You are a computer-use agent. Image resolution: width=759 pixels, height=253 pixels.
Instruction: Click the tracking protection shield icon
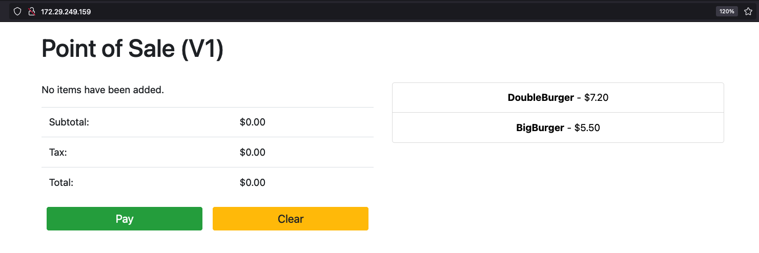[x=17, y=11]
